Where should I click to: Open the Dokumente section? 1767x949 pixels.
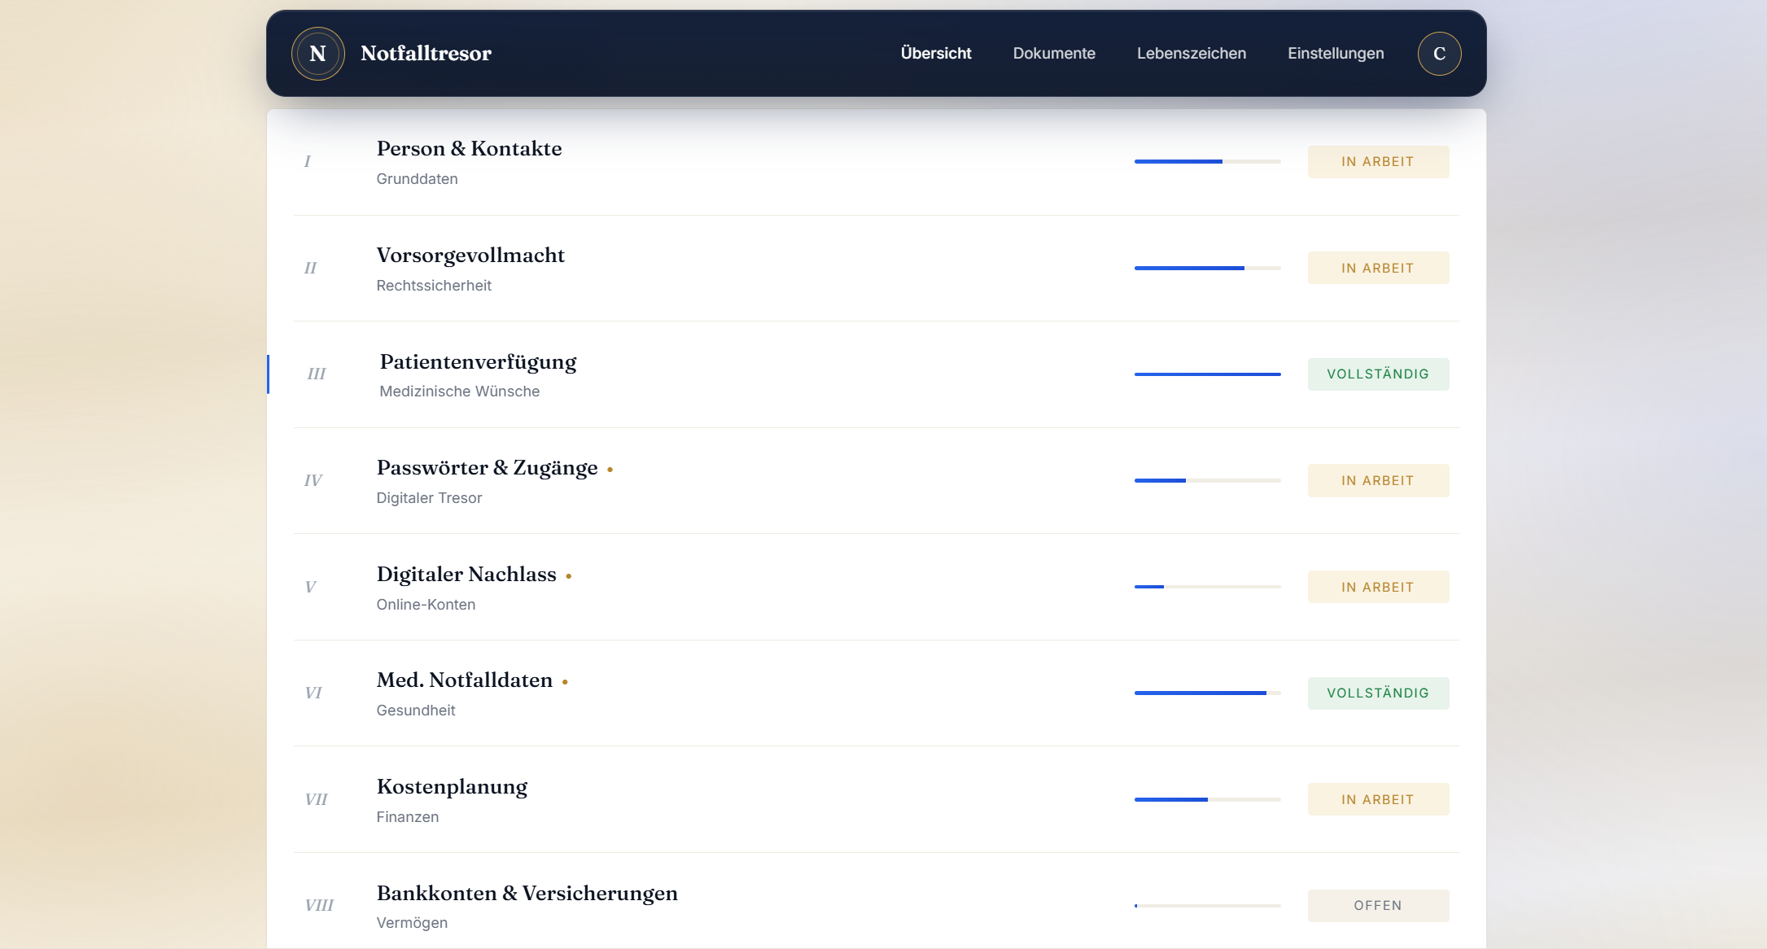point(1054,54)
